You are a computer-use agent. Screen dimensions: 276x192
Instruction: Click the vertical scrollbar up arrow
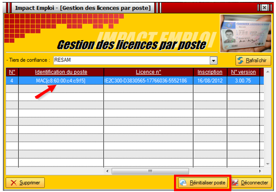pos(268,72)
